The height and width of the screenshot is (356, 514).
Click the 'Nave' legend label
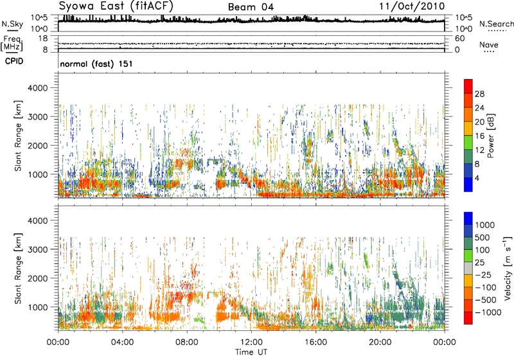click(489, 45)
